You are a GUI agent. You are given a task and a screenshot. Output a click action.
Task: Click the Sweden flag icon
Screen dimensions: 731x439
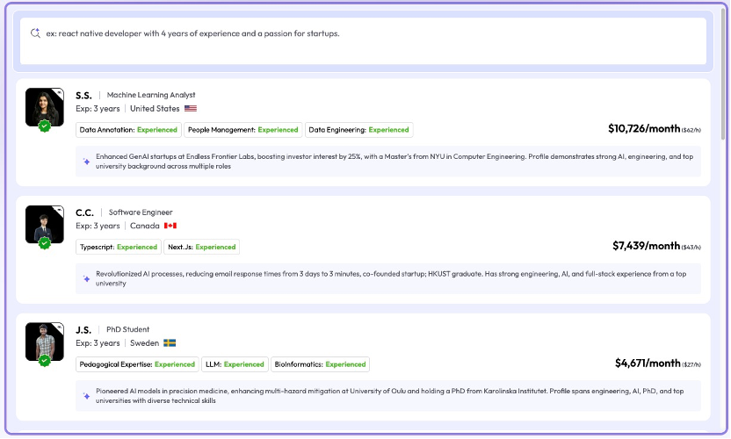point(170,343)
